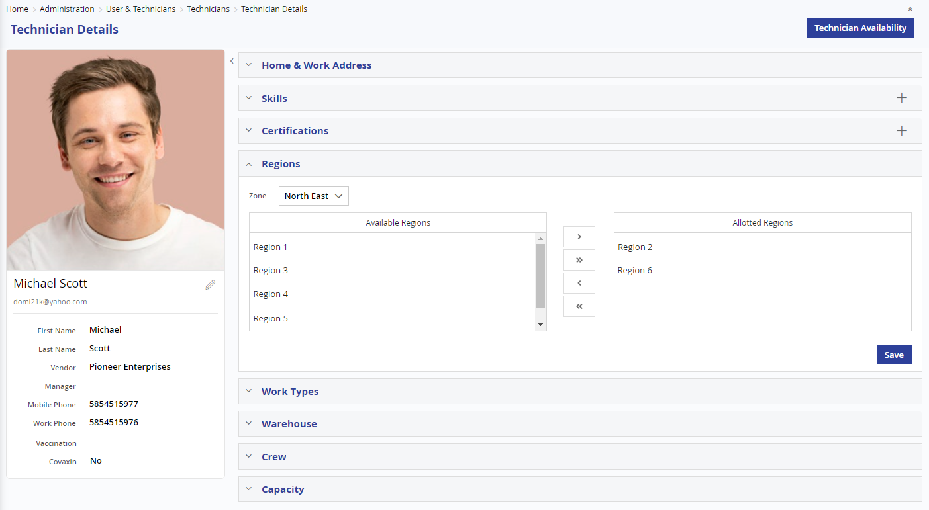929x510 pixels.
Task: Save the region assignments
Action: click(x=894, y=355)
